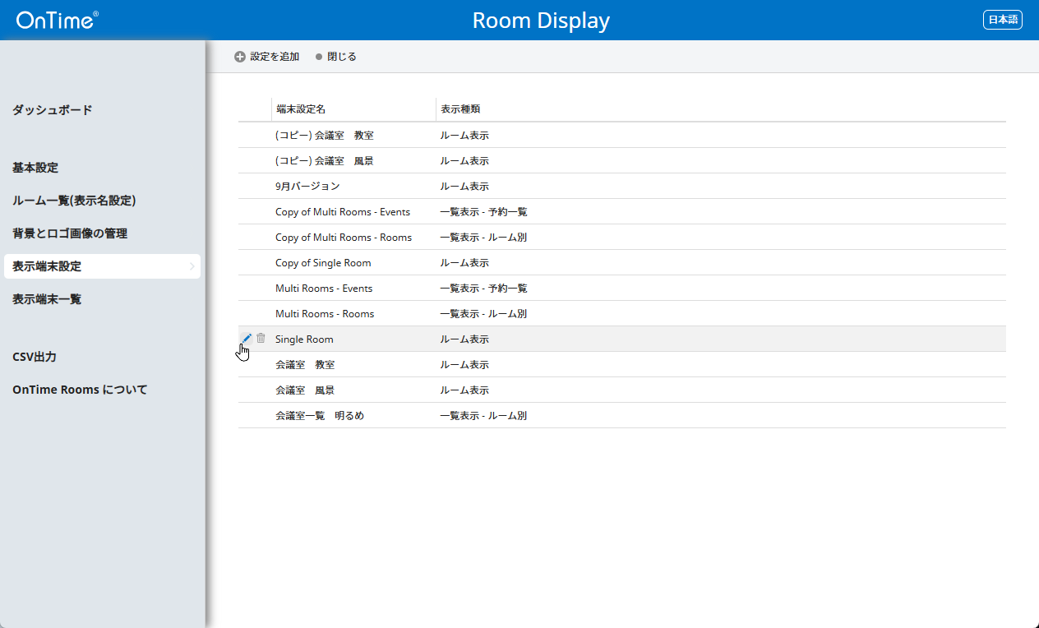
Task: Click the 表示種類 column header
Action: click(x=460, y=109)
